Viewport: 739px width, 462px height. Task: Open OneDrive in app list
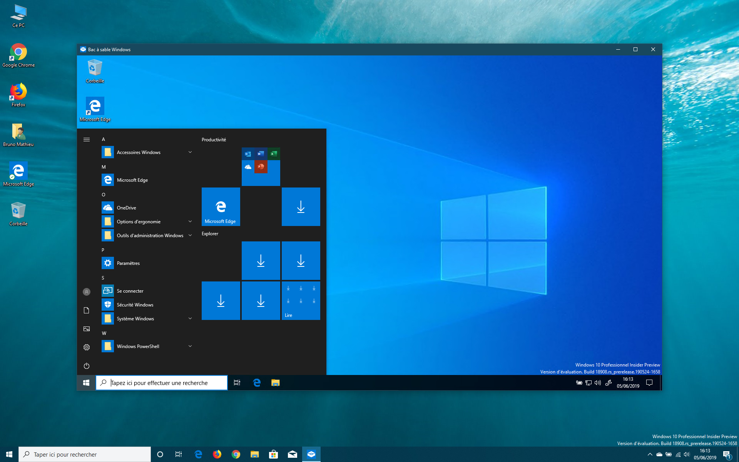[x=148, y=208]
